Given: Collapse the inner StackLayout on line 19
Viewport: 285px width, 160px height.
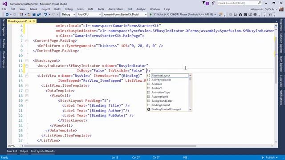Looking at the screenshot, I should click(27, 101).
